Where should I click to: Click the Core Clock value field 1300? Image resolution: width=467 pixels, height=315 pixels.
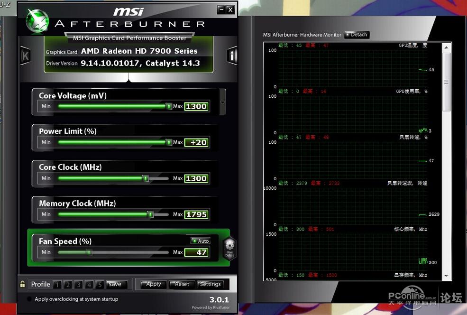click(196, 178)
